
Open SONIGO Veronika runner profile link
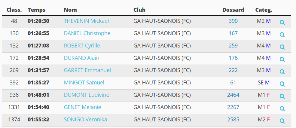pyautogui.click(x=85, y=120)
